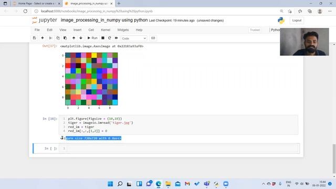
Task: Click the browser address bar URL
Action: 97,11
